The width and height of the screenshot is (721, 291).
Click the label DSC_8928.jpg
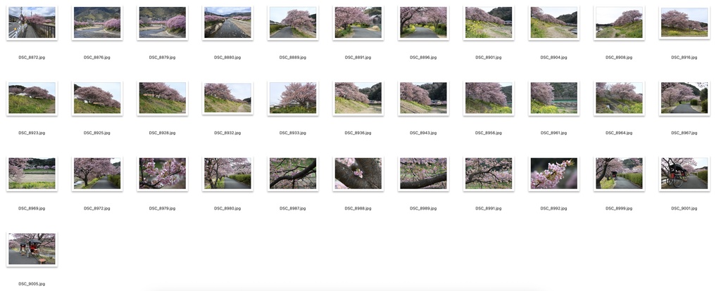pos(163,133)
